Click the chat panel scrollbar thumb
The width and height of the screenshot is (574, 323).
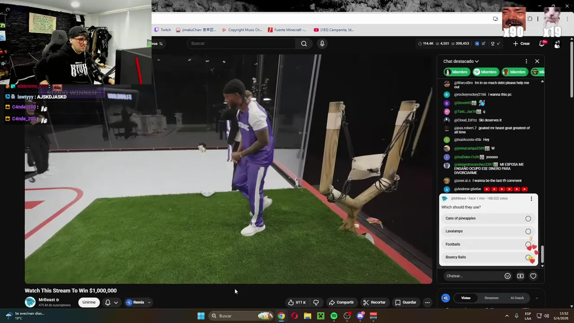coord(542,254)
